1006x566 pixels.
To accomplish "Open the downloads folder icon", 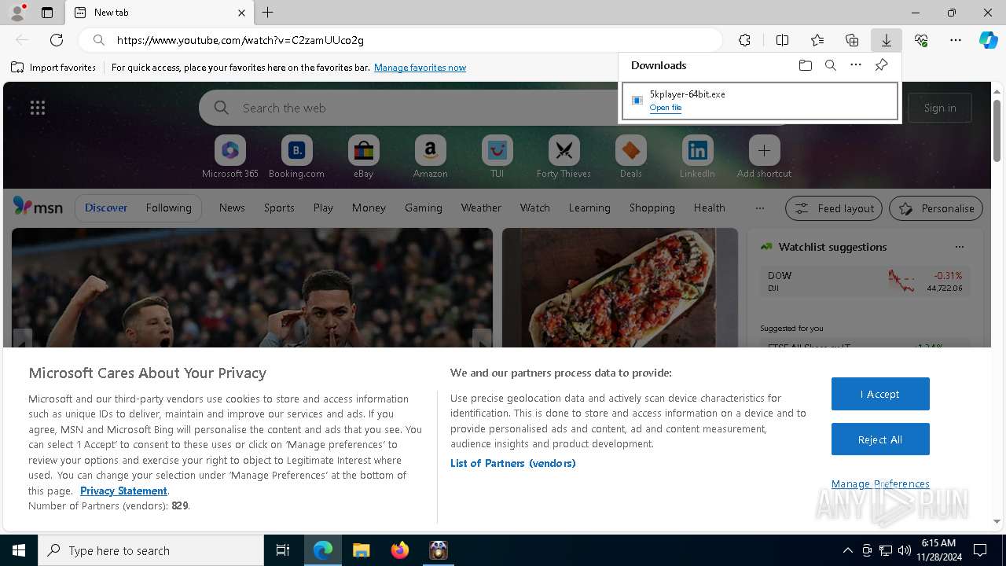I will 805,65.
